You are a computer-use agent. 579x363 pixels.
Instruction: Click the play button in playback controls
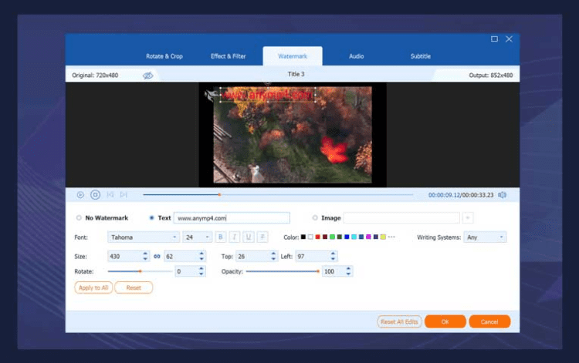[80, 195]
